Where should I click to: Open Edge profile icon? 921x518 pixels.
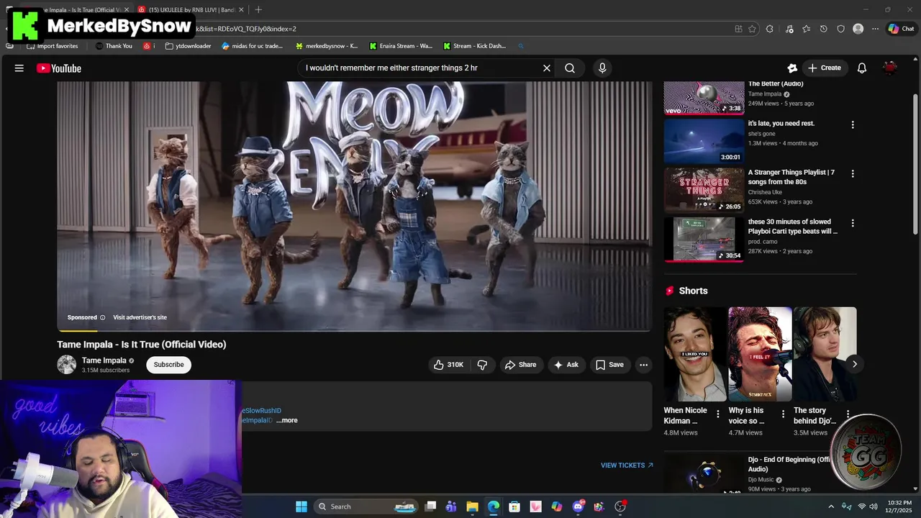click(858, 29)
